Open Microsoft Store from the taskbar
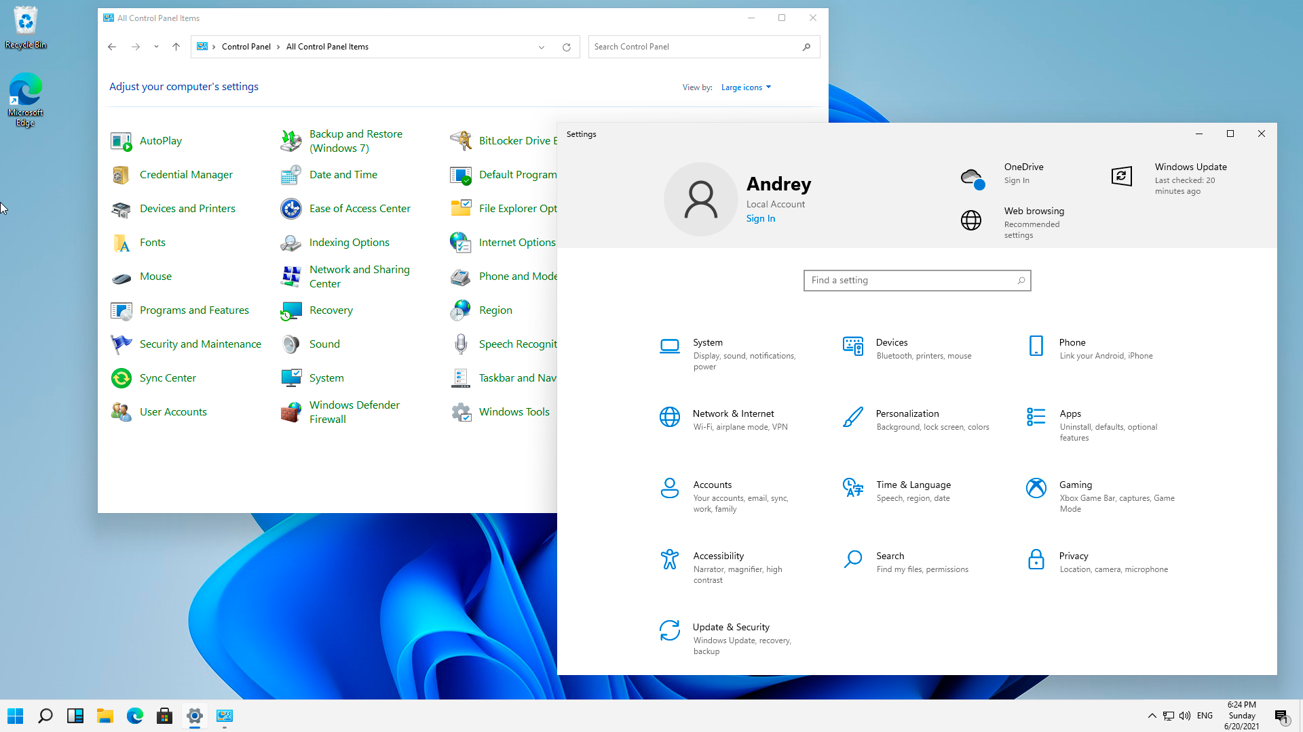1303x732 pixels. tap(164, 716)
